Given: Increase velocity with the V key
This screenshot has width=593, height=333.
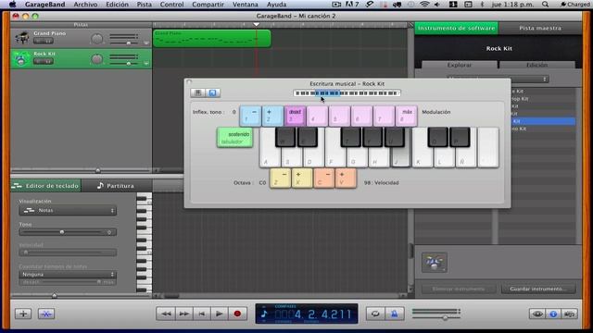Looking at the screenshot, I should pos(346,179).
